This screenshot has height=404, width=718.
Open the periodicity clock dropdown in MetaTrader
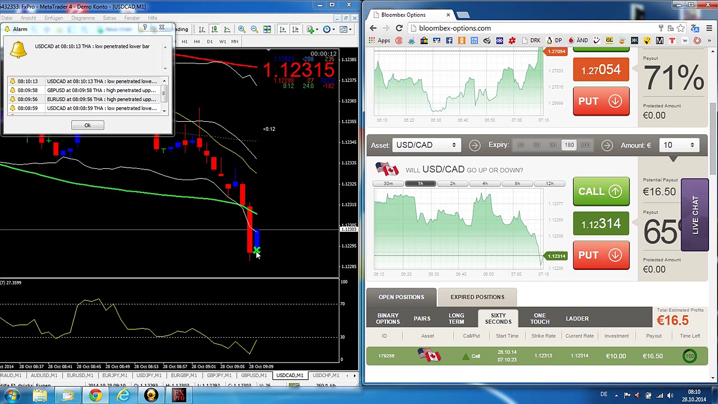coord(329,29)
